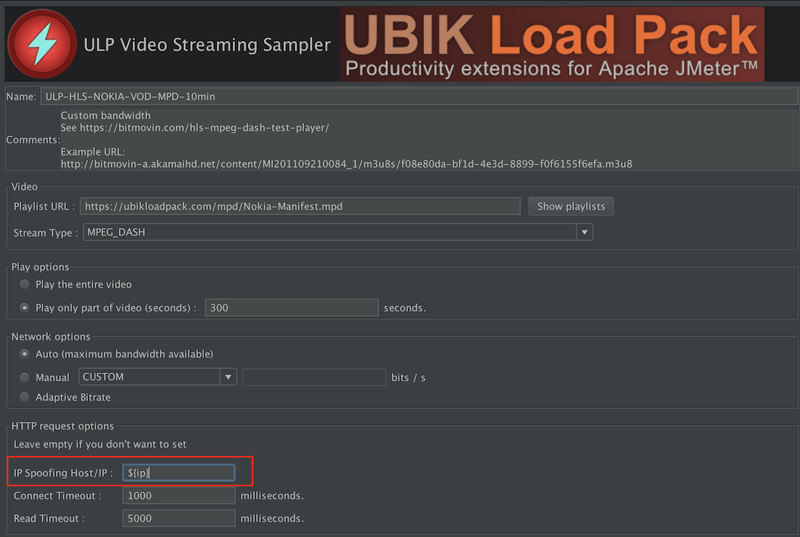Click the play duration seconds field showing 300
This screenshot has height=537, width=800.
click(x=291, y=308)
